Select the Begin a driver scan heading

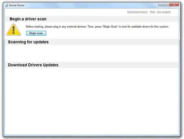[x=28, y=19]
